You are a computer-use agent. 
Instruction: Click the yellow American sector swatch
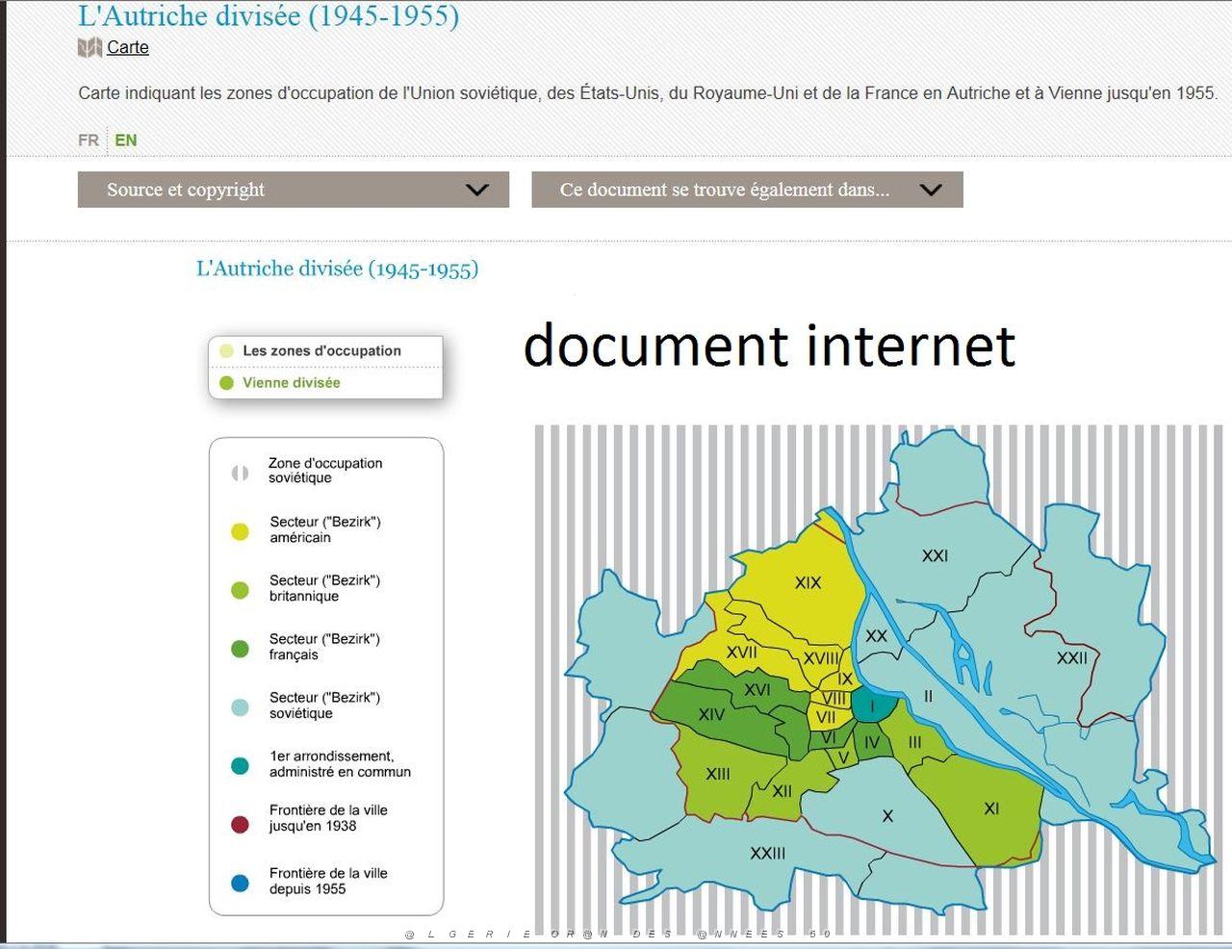(x=240, y=531)
